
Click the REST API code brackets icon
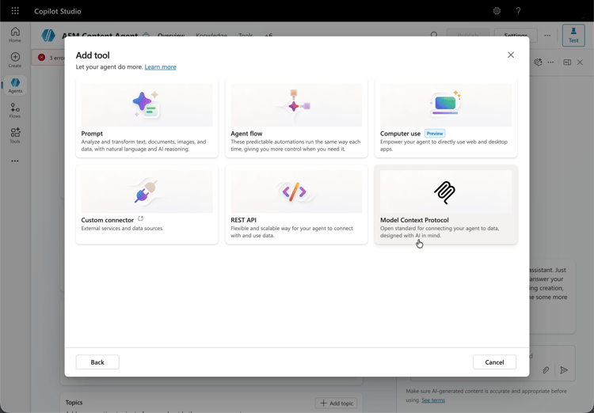[295, 191]
